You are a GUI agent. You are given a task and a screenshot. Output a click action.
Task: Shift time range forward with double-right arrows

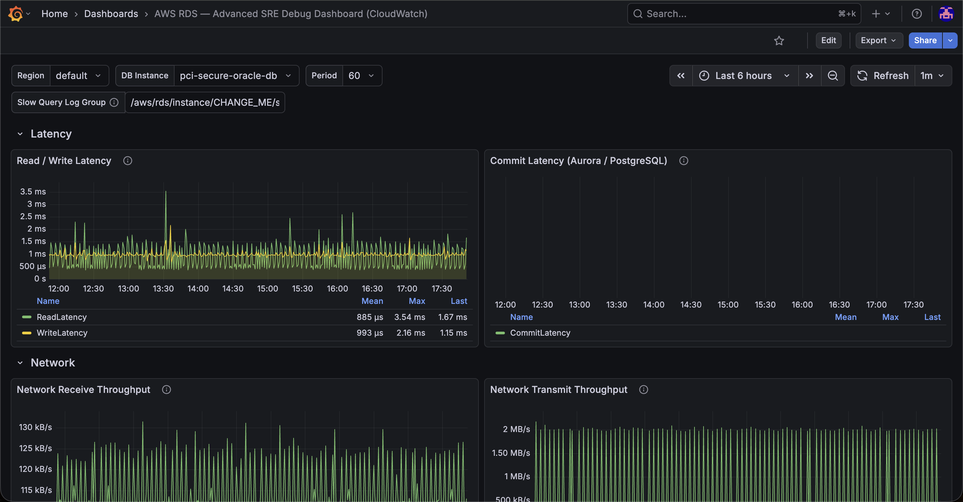point(809,76)
